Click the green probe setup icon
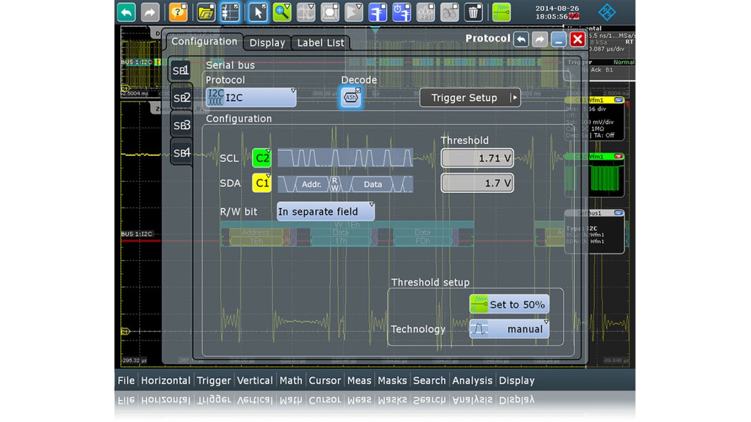Viewport: 751px width, 422px height. click(500, 12)
